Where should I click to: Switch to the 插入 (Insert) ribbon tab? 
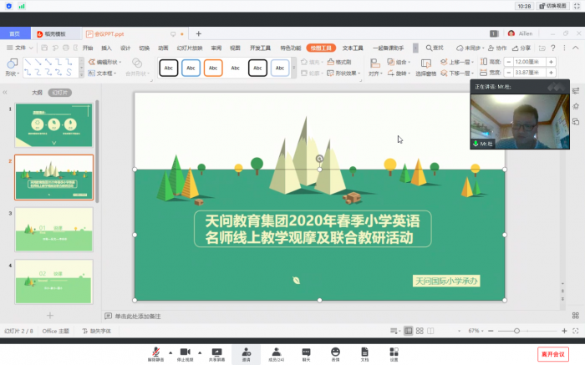(x=106, y=48)
